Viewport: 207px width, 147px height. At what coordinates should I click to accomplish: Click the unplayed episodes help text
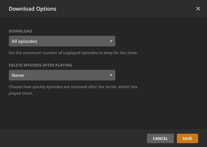(x=73, y=53)
